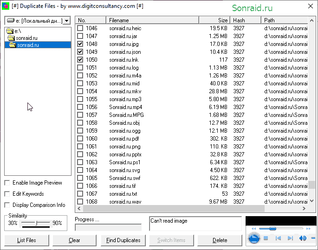Click the fast forward arrows in media player

coord(308,229)
